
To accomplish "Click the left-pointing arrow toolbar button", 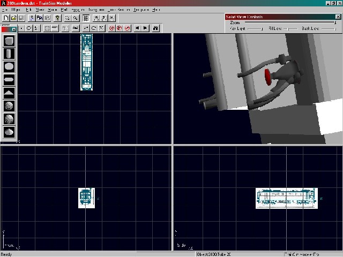I will (138, 28).
